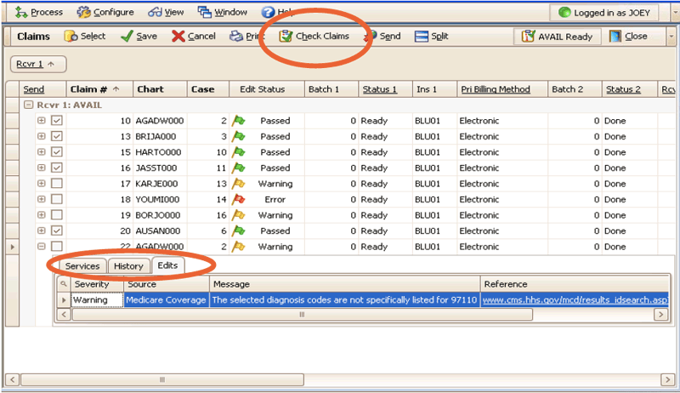Open the Configure menu
The height and width of the screenshot is (393, 680).
pyautogui.click(x=105, y=12)
